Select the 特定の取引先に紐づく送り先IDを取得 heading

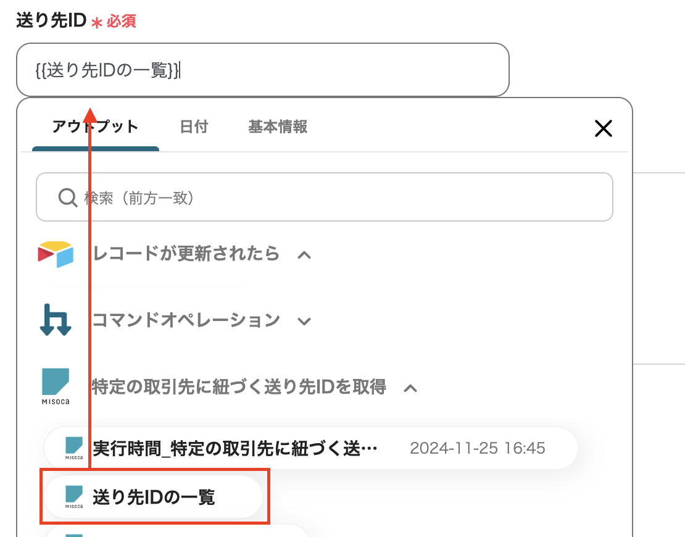tap(239, 386)
